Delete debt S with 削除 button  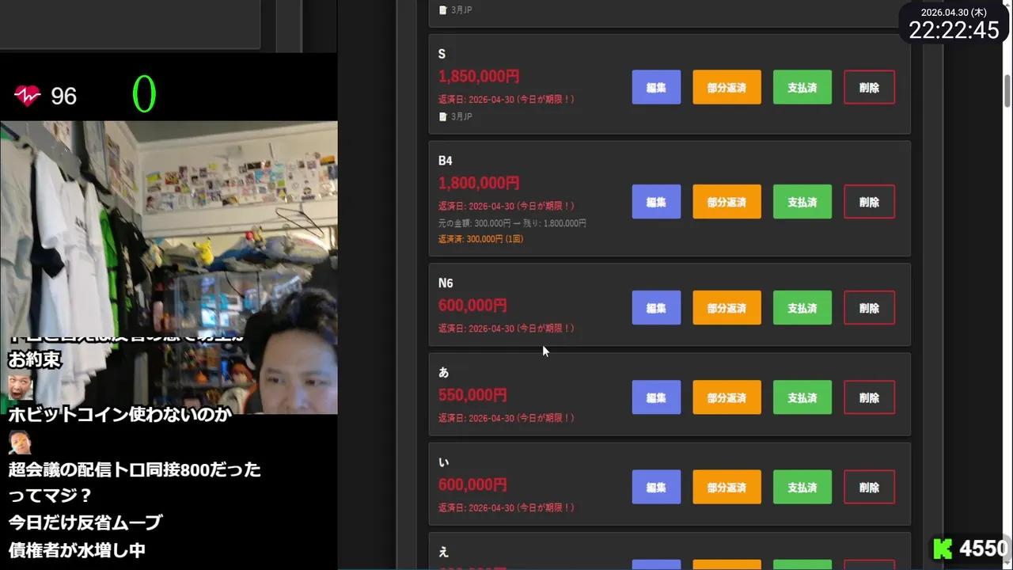tap(869, 87)
